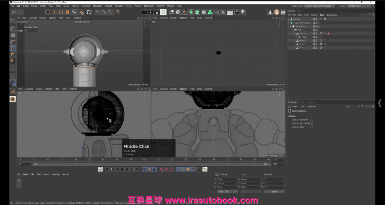Select Polygons mode in left palette
The image size is (385, 205).
13,55
